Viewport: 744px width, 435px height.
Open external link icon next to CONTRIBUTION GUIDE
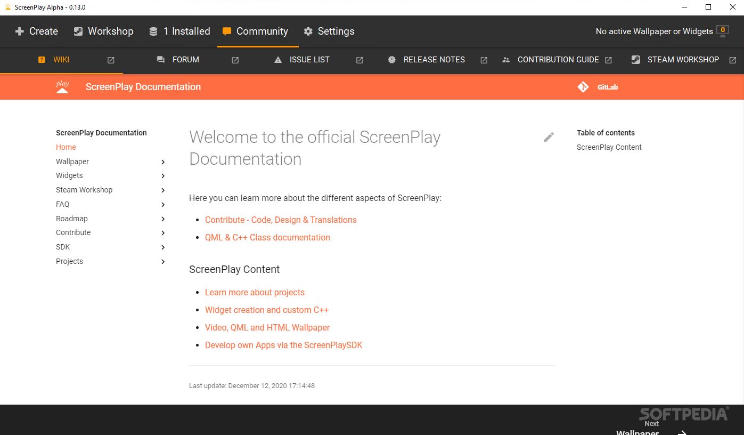click(x=608, y=60)
